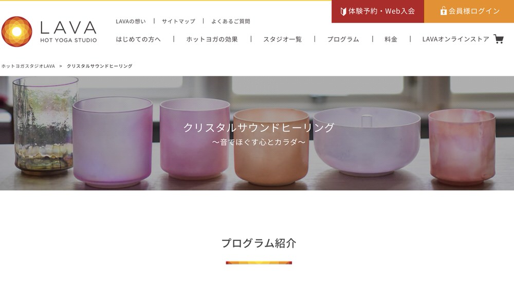
Task: Open the shopping cart icon
Action: (x=499, y=39)
